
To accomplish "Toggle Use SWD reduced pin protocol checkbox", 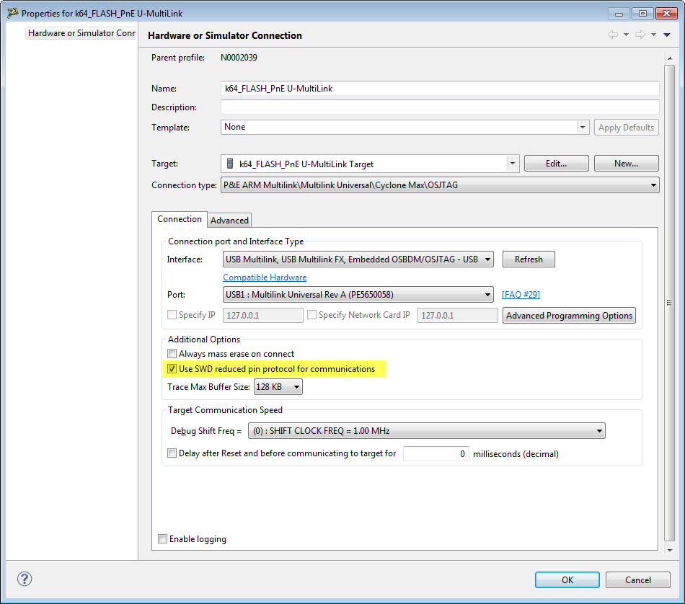I will tap(172, 369).
